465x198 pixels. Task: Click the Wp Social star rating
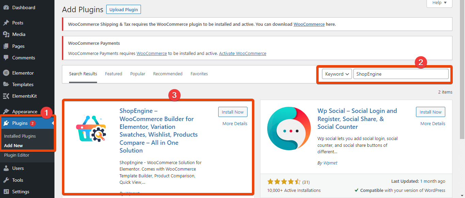[x=284, y=182]
